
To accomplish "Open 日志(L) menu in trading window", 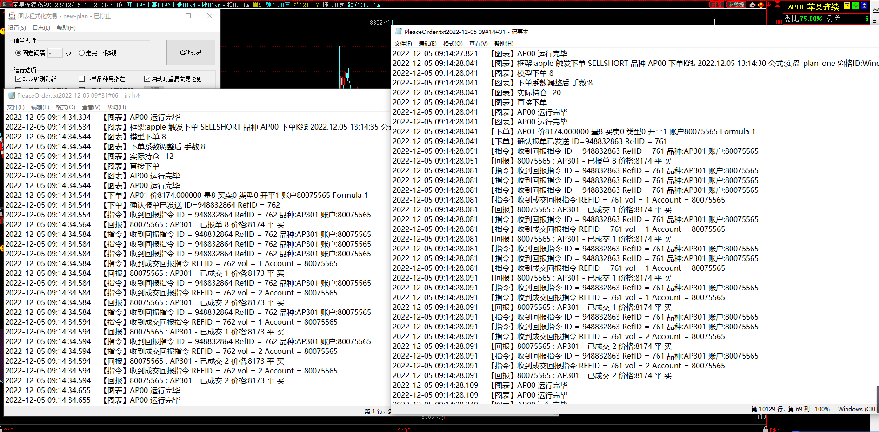I will [x=41, y=28].
